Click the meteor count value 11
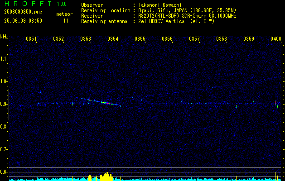The width and height of the screenshot is (285, 181). click(x=66, y=21)
